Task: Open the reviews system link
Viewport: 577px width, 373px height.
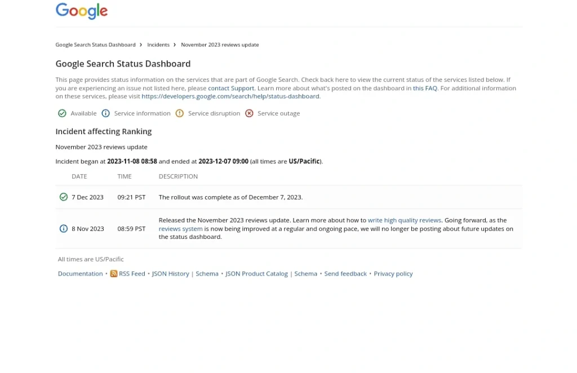Action: pyautogui.click(x=180, y=228)
